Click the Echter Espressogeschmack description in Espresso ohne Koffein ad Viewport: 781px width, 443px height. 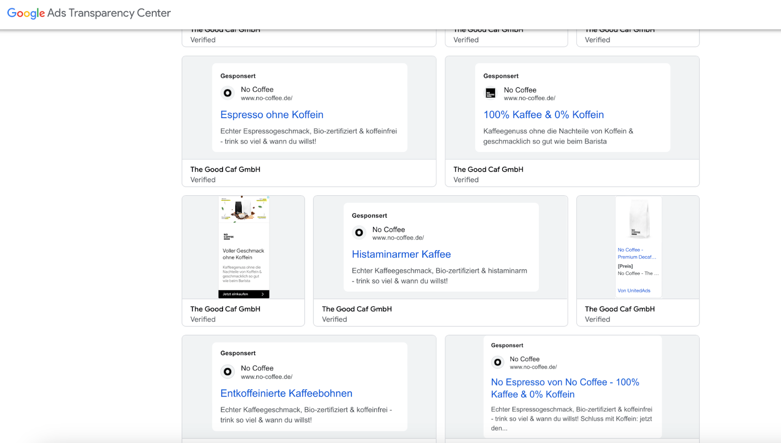point(308,136)
